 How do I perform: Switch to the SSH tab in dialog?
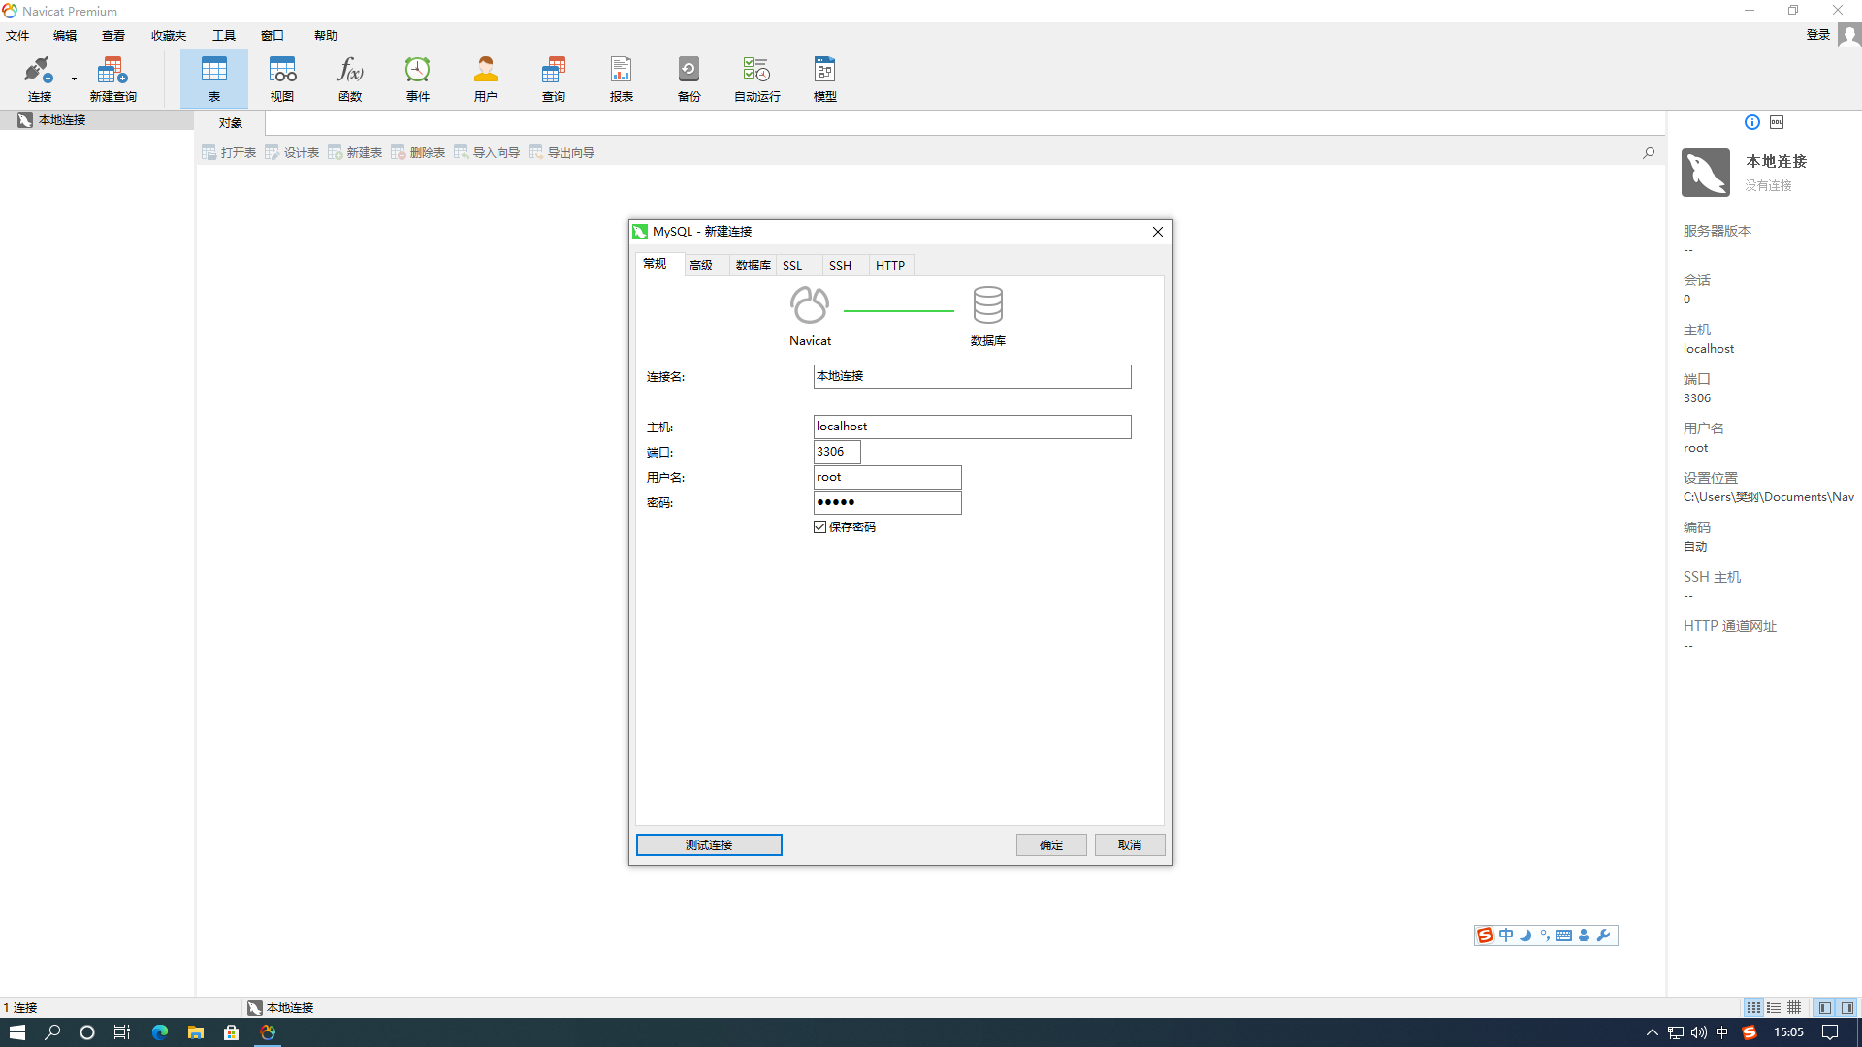pos(840,265)
